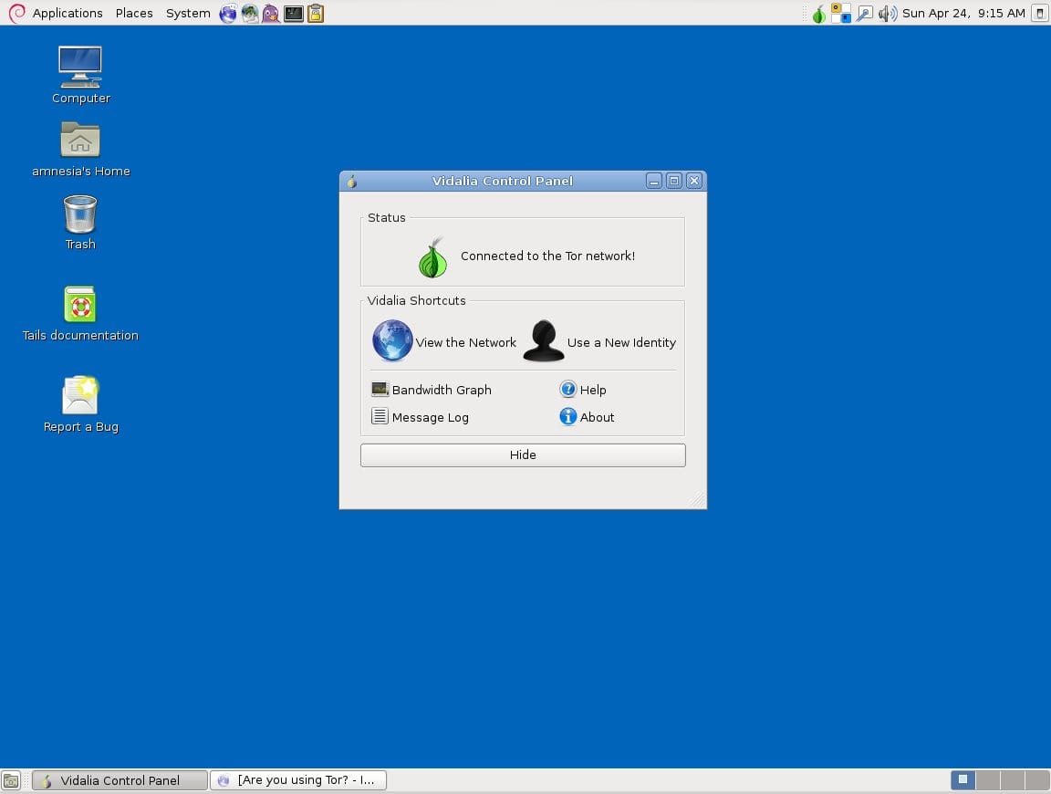Switch to 'Are you using Tor?' taskbar window
Image resolution: width=1051 pixels, height=794 pixels.
298,780
